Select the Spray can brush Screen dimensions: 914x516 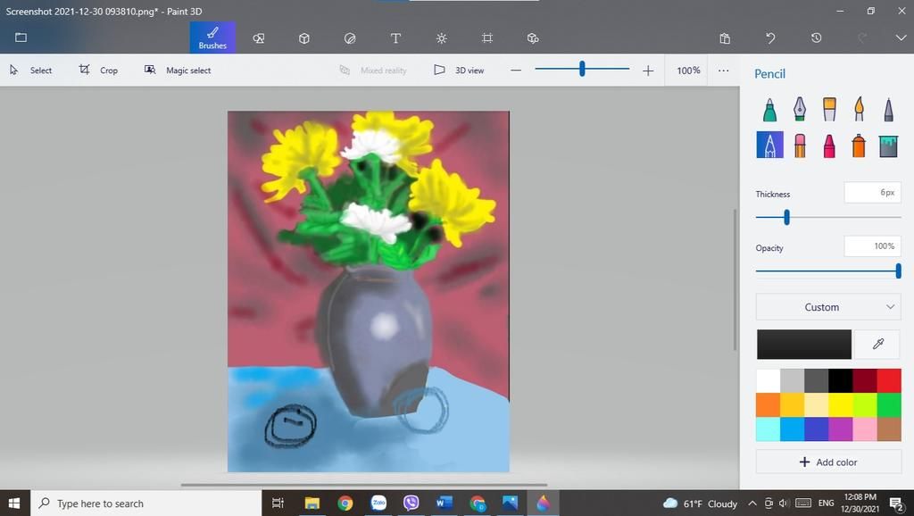[859, 146]
